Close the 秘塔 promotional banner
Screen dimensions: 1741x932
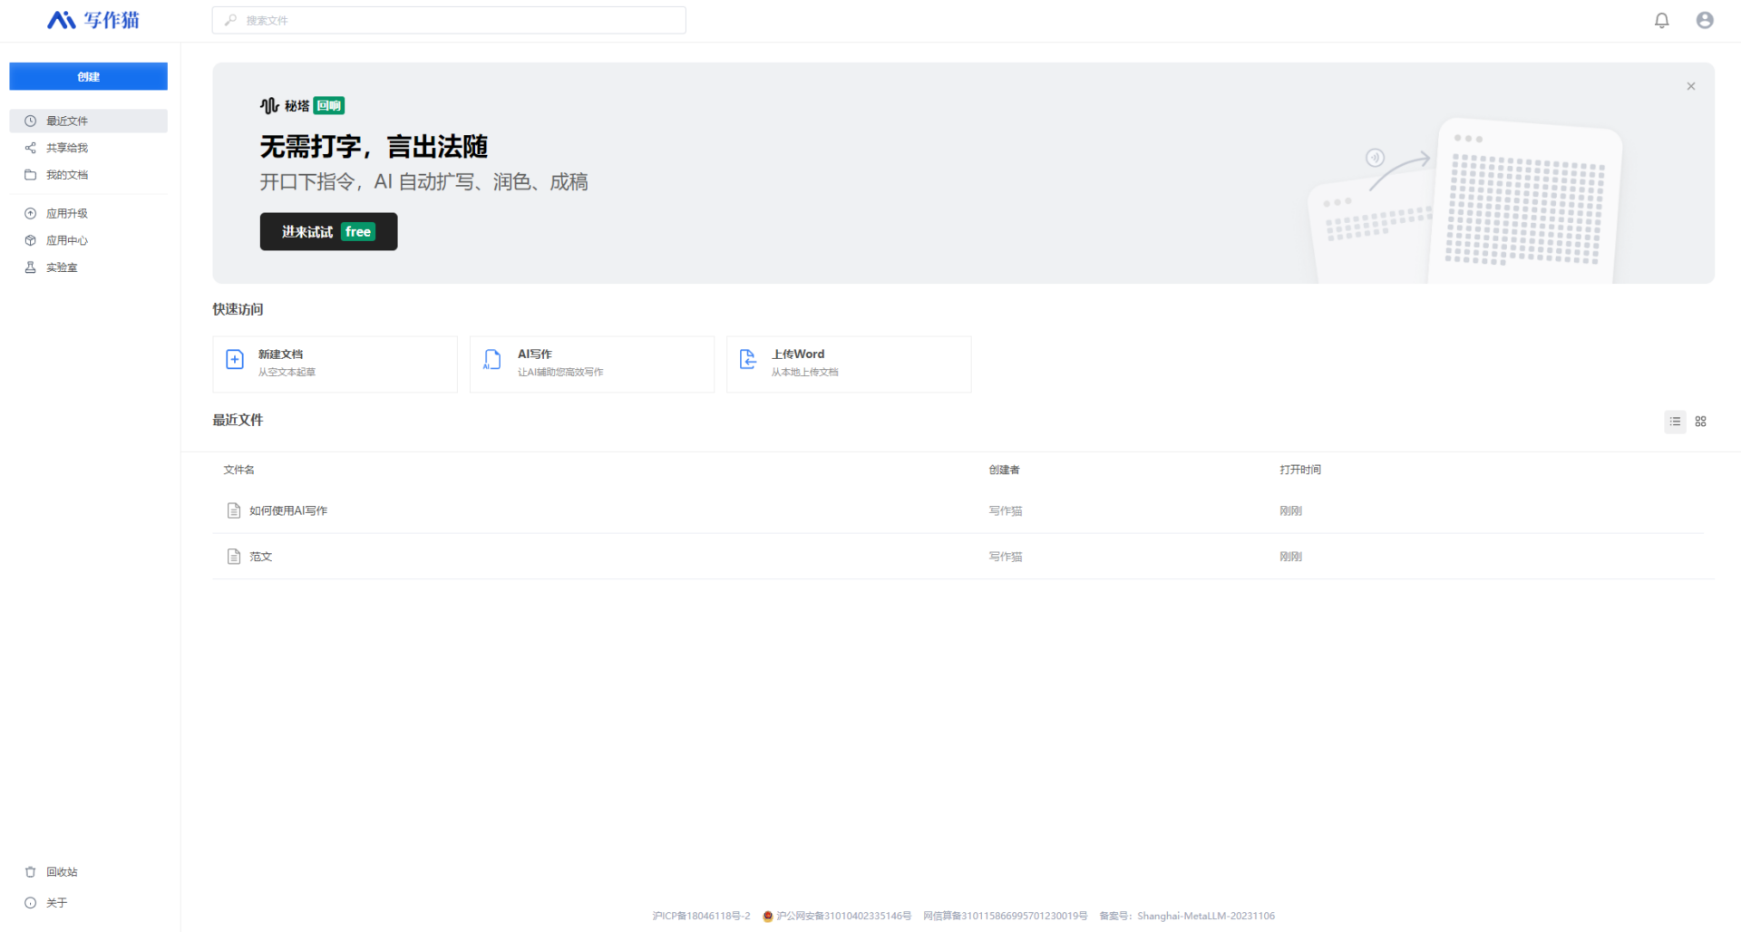click(1690, 86)
